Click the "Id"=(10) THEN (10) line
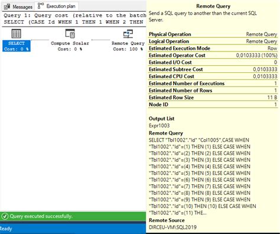The width and height of the screenshot is (280, 234). 203,206
